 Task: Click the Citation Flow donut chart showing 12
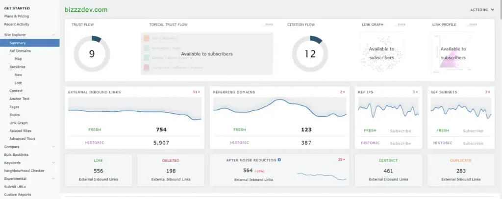click(310, 54)
